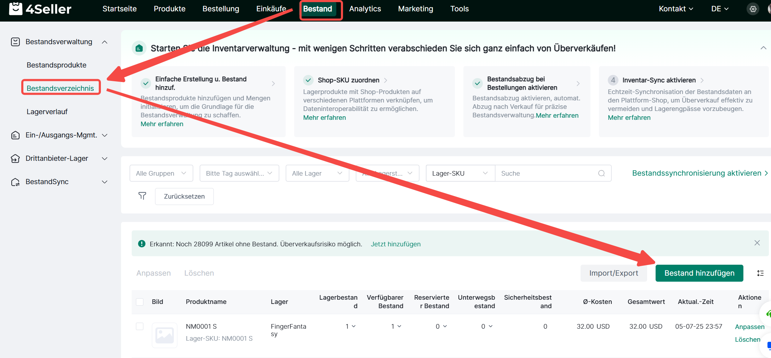This screenshot has height=358, width=771.
Task: Toggle the select-all checkbox in table header
Action: [x=140, y=302]
